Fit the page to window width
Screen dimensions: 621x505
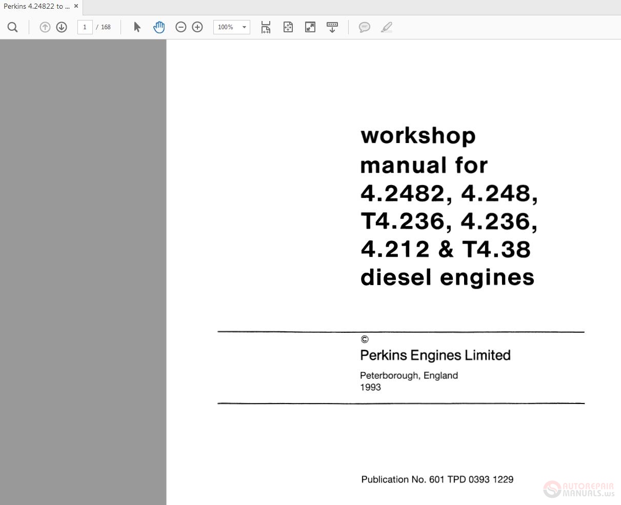tap(266, 27)
